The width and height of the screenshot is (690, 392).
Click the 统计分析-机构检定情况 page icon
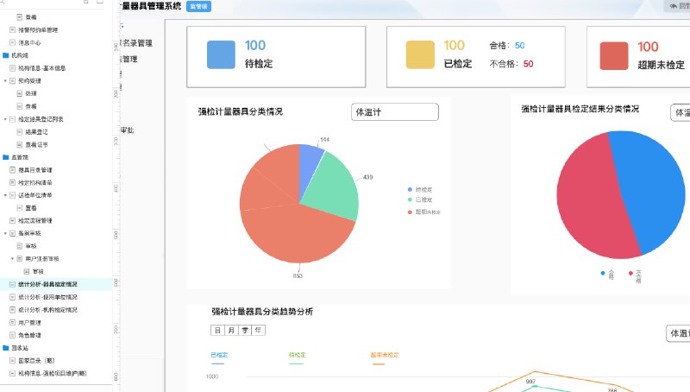(12, 310)
